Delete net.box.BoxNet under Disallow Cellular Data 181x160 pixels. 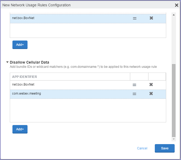click(151, 85)
